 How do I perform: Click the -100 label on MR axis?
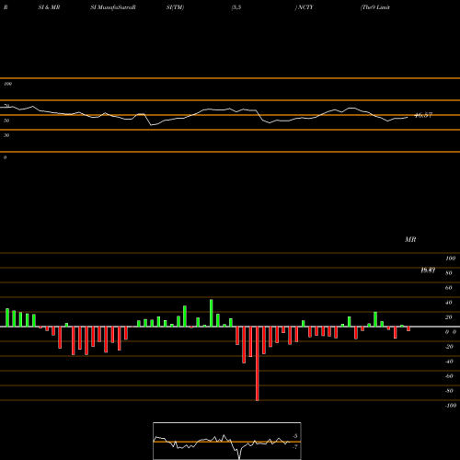point(451,406)
